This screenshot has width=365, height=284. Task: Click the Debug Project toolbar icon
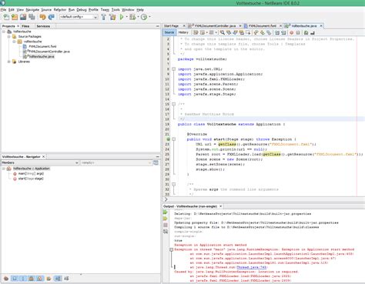click(132, 17)
